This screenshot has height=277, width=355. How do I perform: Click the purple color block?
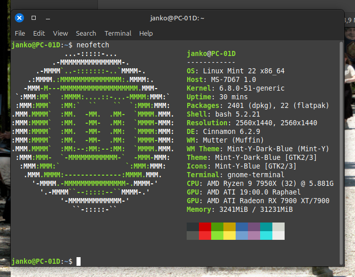[254, 227]
